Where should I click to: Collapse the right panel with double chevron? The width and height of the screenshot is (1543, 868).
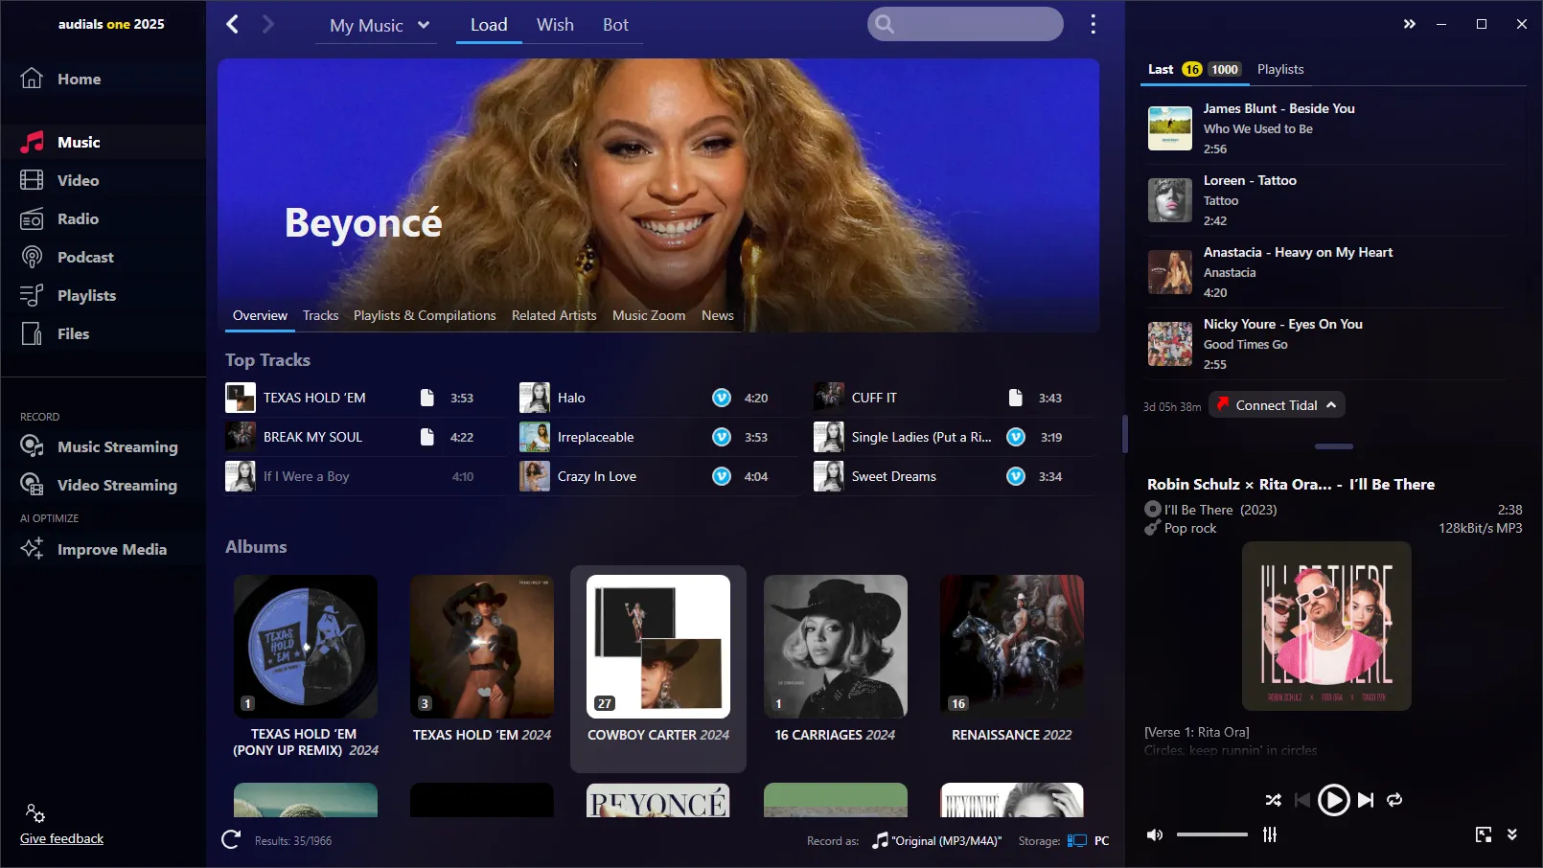pos(1410,24)
